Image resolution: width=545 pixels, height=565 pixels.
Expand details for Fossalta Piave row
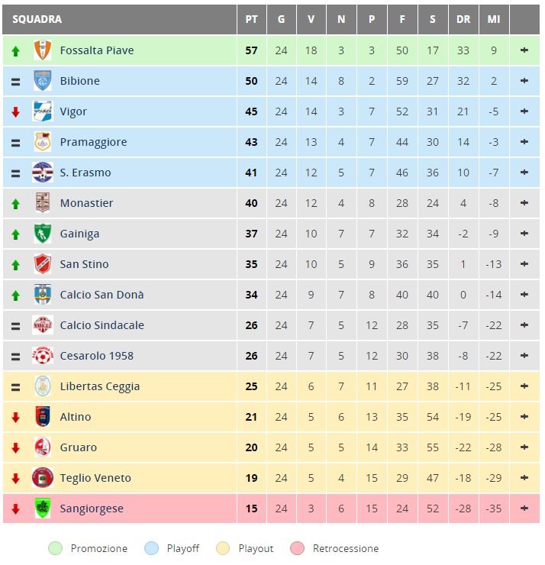pyautogui.click(x=524, y=50)
